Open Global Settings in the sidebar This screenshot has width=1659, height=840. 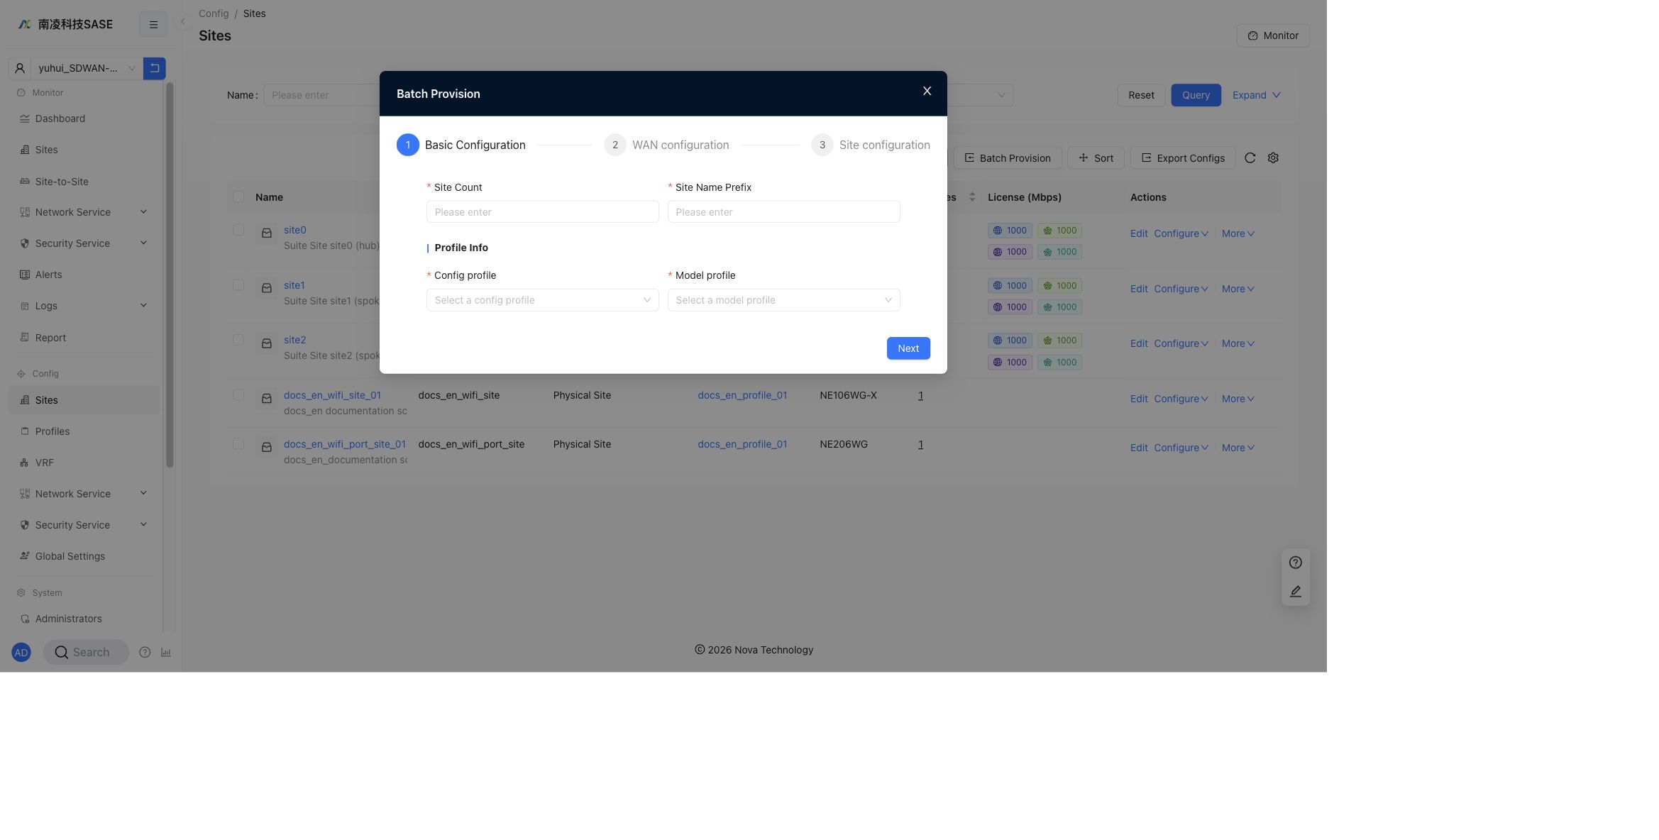[x=84, y=556]
